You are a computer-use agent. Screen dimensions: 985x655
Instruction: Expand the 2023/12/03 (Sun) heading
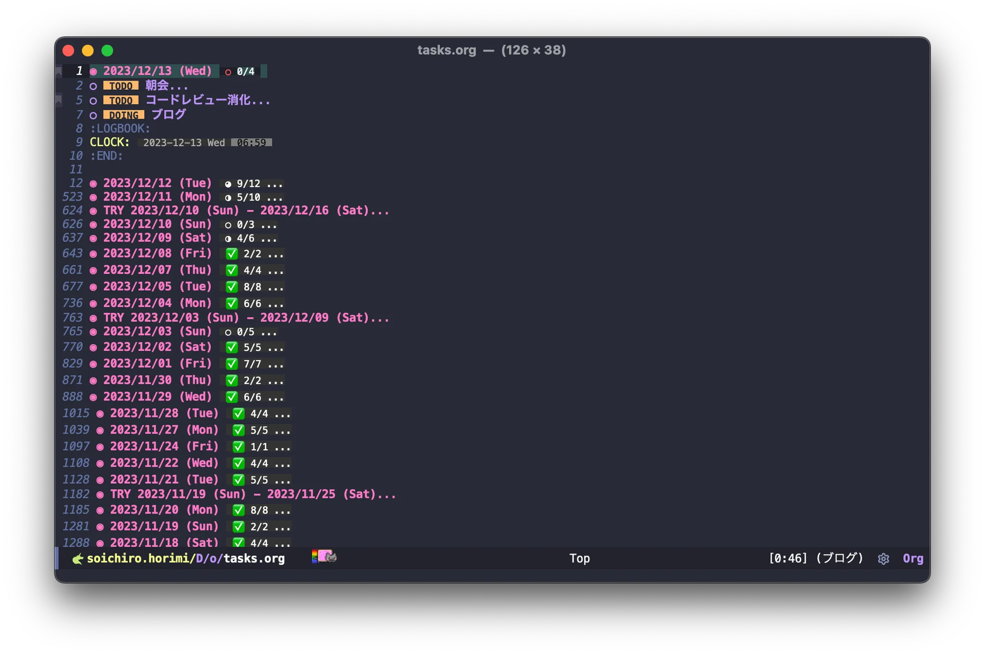pos(157,331)
